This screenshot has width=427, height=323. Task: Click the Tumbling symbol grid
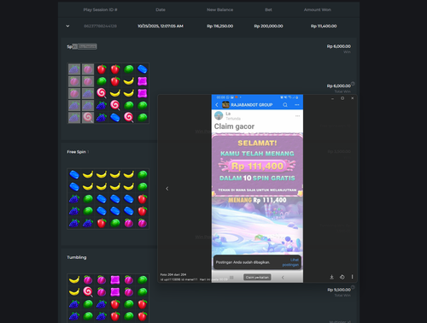108,298
